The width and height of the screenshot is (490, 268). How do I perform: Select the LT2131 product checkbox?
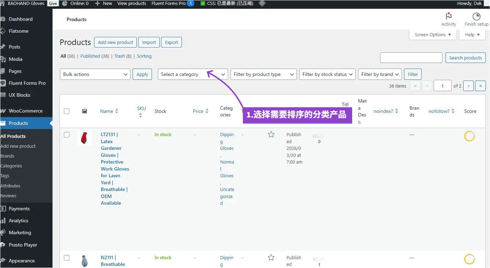click(67, 135)
